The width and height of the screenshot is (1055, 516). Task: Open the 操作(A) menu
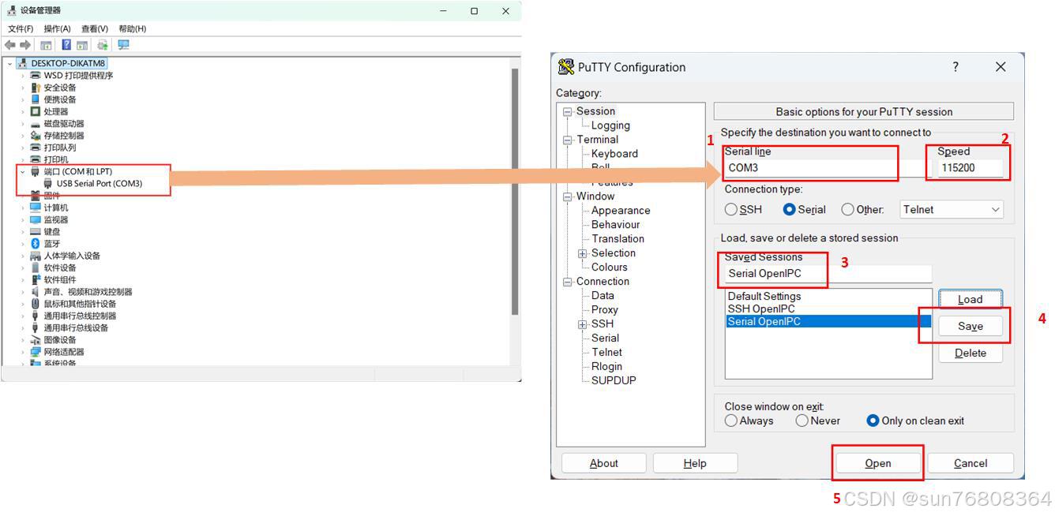[57, 28]
